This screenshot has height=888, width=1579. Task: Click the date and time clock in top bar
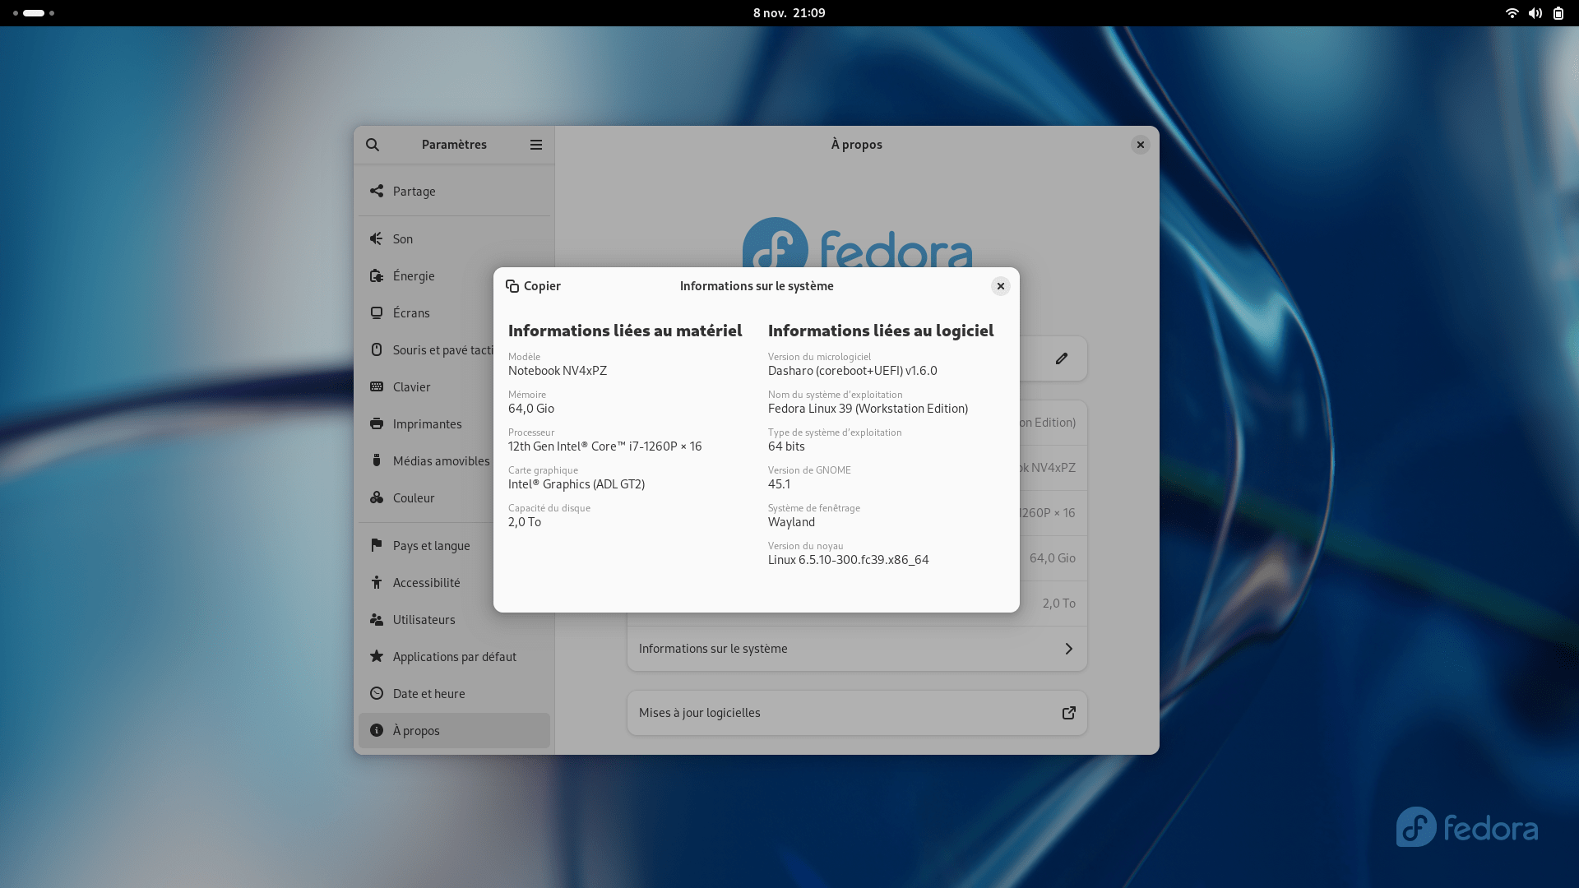789,13
